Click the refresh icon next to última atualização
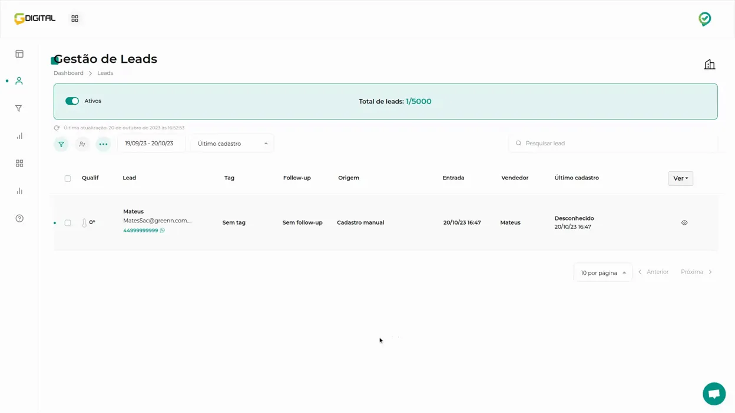Screen dimensions: 735x413 click(57, 128)
